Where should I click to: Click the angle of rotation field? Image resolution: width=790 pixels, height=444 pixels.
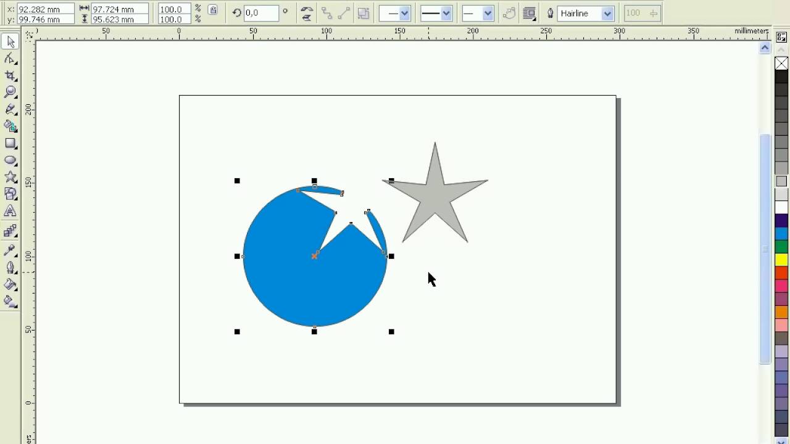point(261,12)
